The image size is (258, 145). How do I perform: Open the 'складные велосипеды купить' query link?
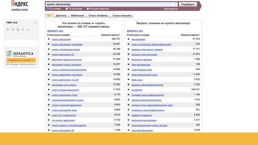coord(68,100)
